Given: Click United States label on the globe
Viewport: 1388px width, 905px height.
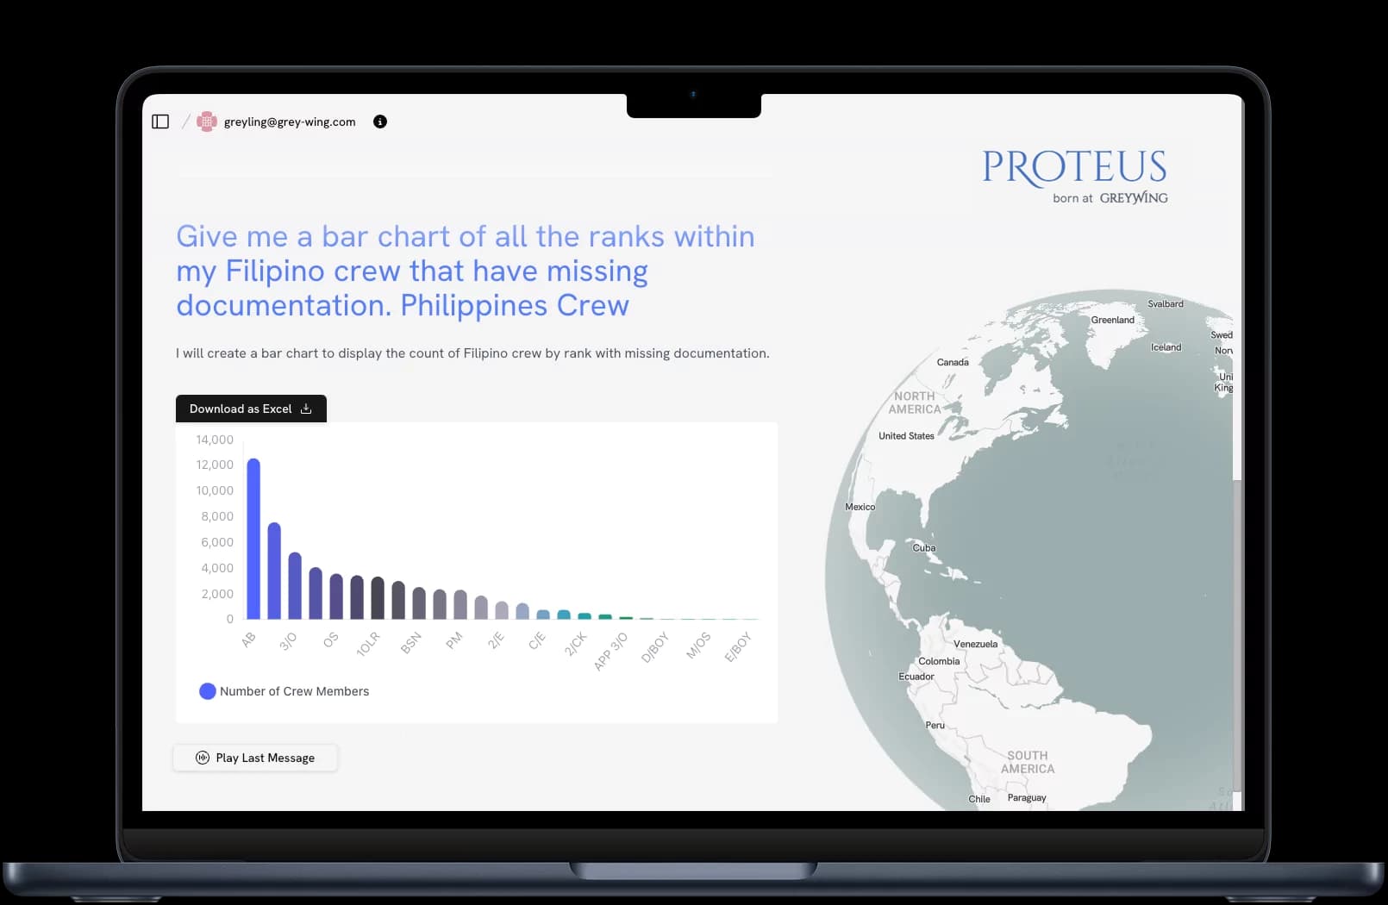Looking at the screenshot, I should tap(906, 436).
